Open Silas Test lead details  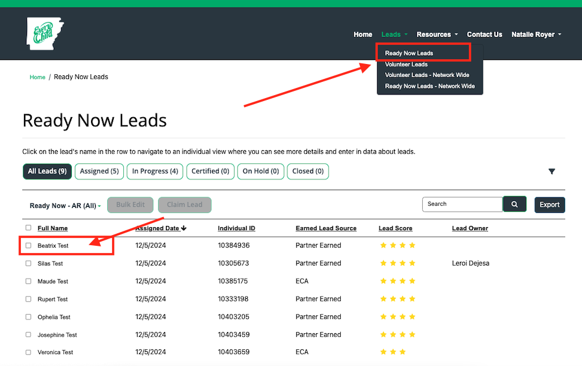click(x=50, y=263)
